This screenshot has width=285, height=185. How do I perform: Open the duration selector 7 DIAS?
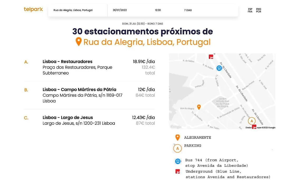click(x=188, y=10)
